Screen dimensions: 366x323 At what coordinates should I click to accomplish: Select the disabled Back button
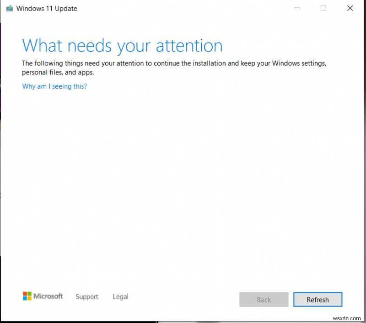point(264,300)
